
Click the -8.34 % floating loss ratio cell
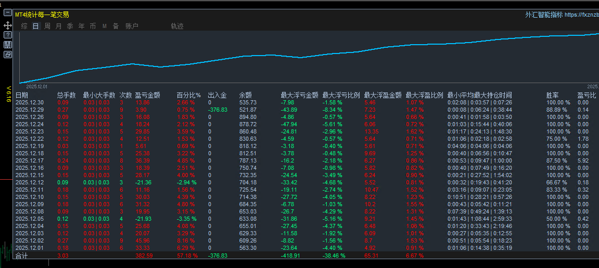click(332, 110)
